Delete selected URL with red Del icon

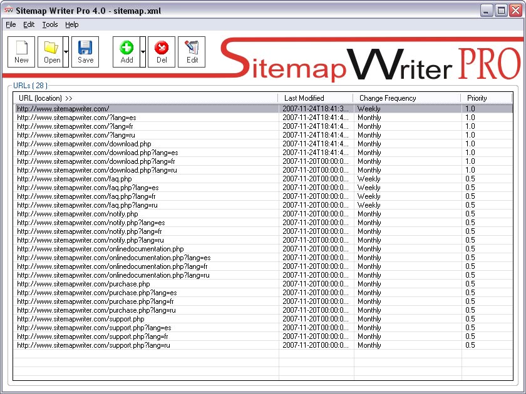tap(162, 52)
